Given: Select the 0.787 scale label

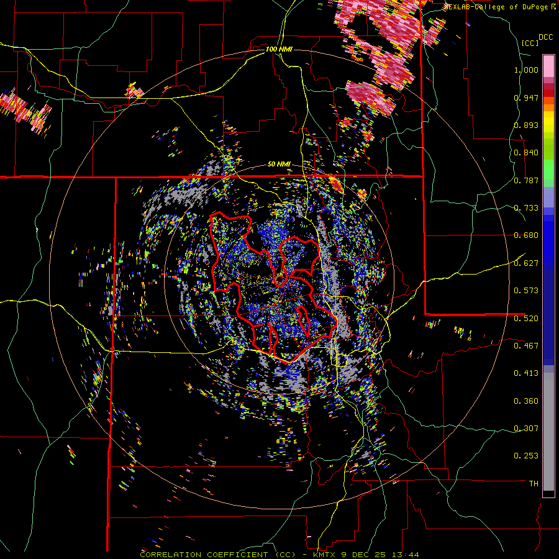Looking at the screenshot, I should click(526, 180).
